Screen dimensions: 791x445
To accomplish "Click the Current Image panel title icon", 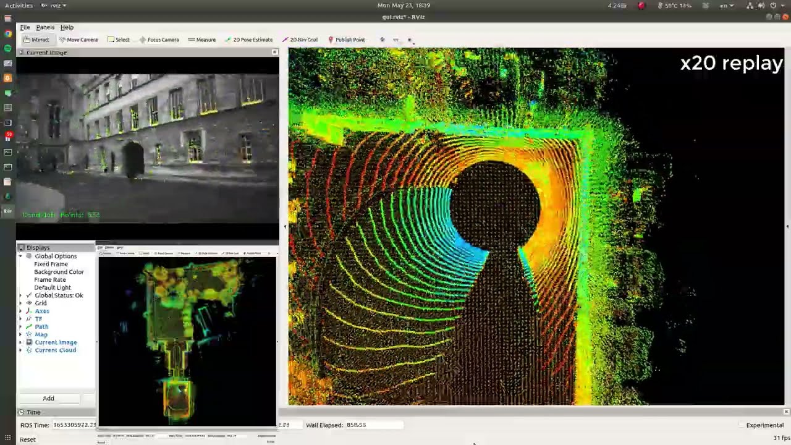I will (x=21, y=53).
